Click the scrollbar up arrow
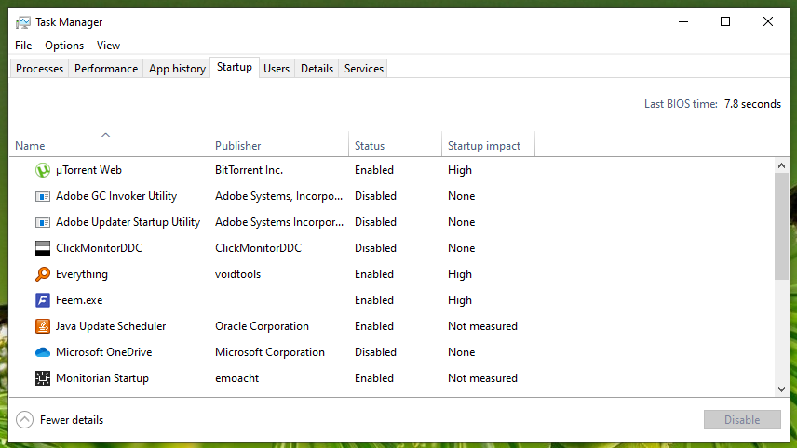This screenshot has height=448, width=797. click(x=782, y=165)
